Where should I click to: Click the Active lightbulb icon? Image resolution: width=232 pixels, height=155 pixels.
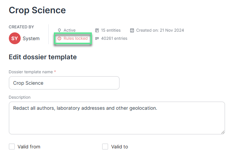coord(59,30)
